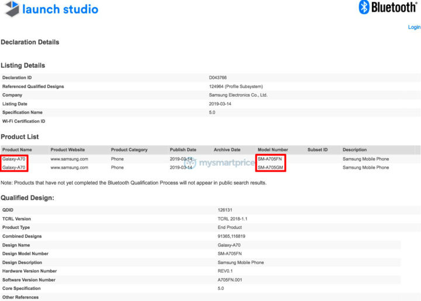421x301 pixels.
Task: Sort by Product Category column header
Action: coord(129,150)
